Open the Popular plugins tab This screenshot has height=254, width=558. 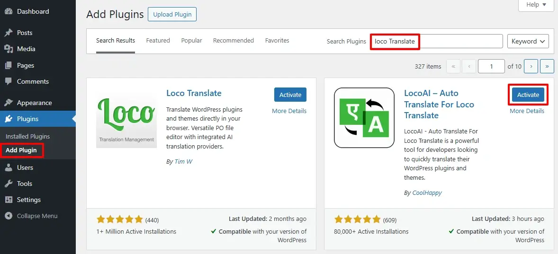(191, 41)
